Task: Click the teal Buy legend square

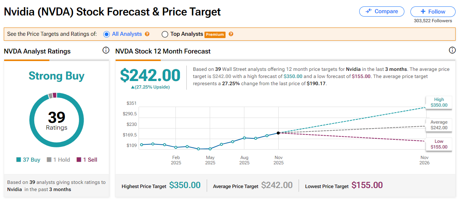Action: [x=18, y=160]
